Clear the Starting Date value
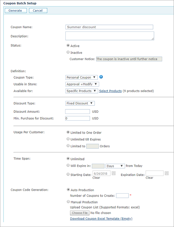174x227 pixels. 96,178
